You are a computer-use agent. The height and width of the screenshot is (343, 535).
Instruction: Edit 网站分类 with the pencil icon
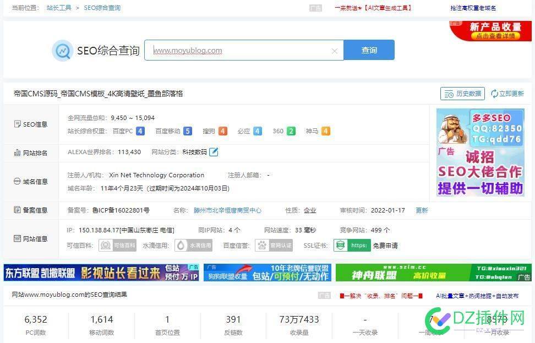pos(214,152)
